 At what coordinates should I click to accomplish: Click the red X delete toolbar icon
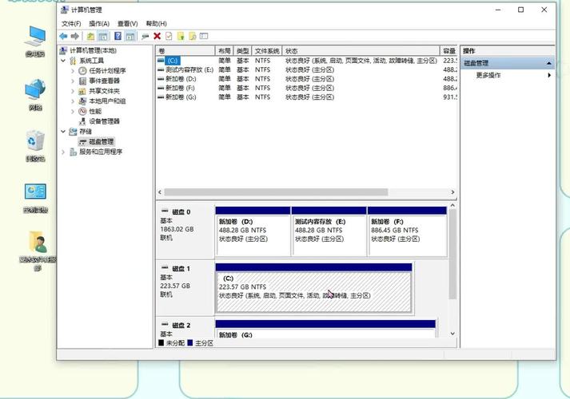click(157, 36)
